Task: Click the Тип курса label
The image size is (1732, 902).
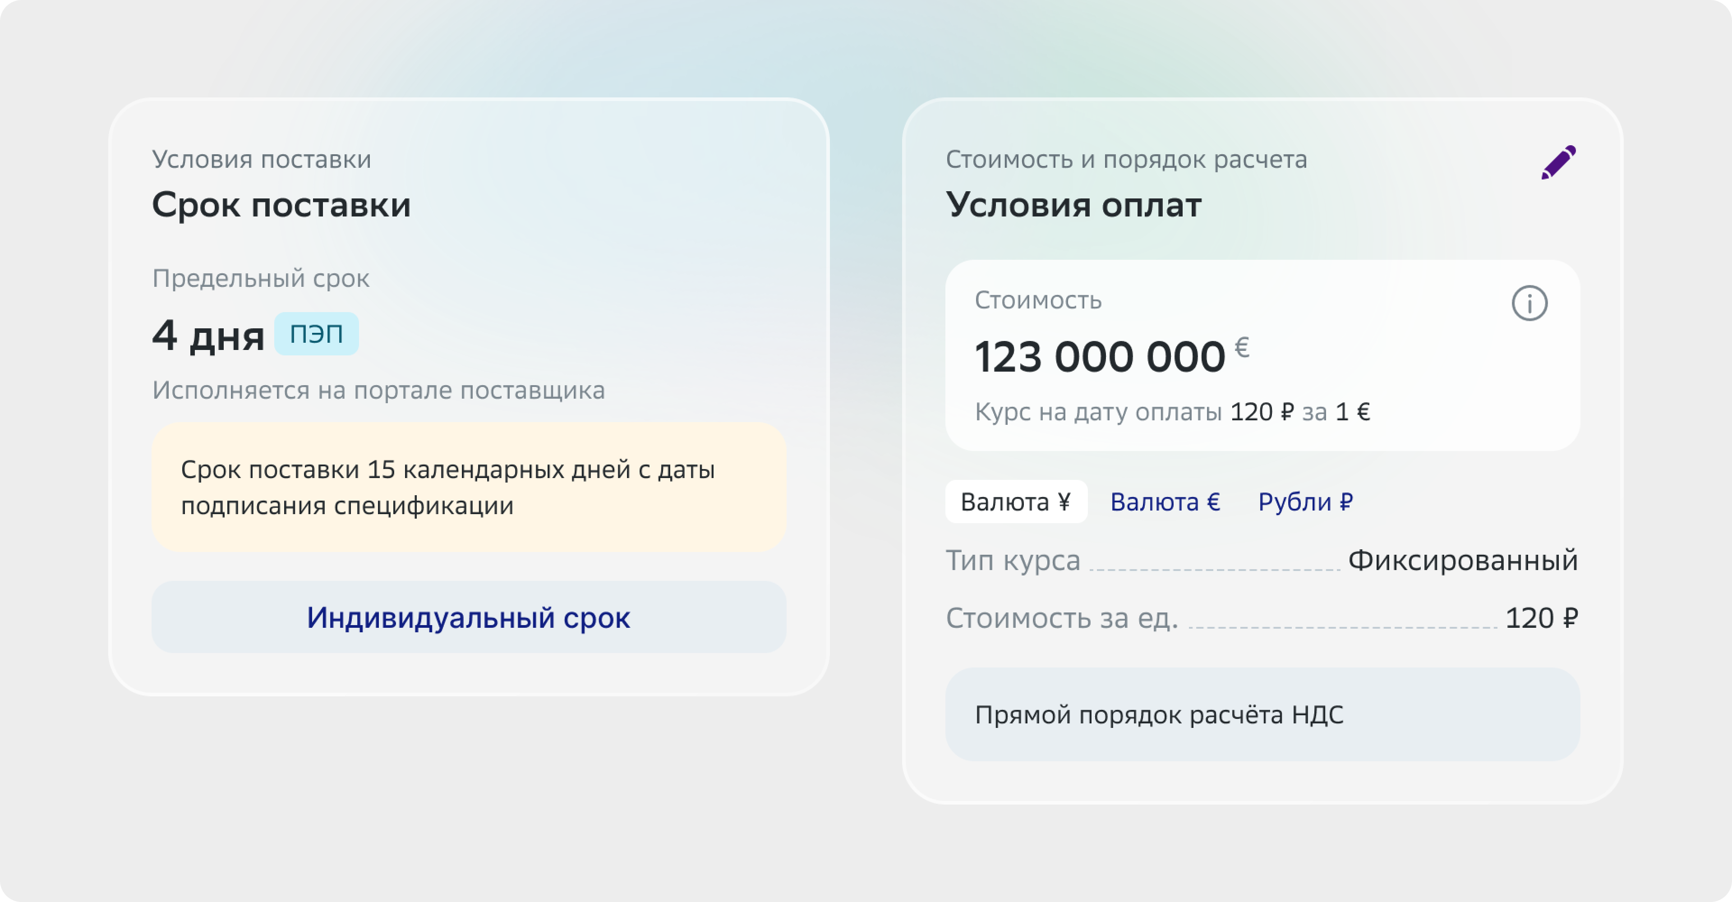Action: pyautogui.click(x=1013, y=560)
